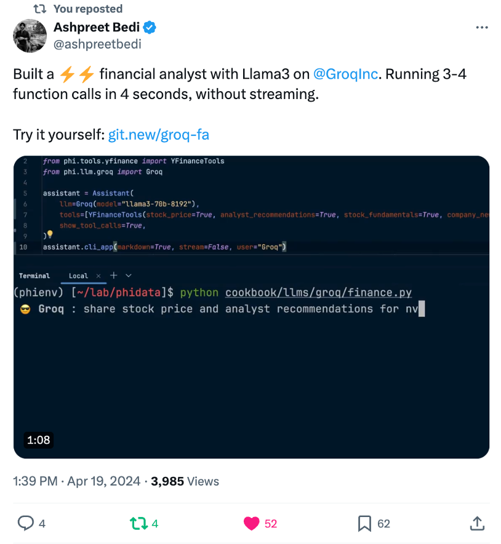Click the repost arrows icon beside You reposted
501x544 pixels.
click(x=39, y=9)
